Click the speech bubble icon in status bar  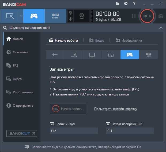pyautogui.click(x=27, y=147)
